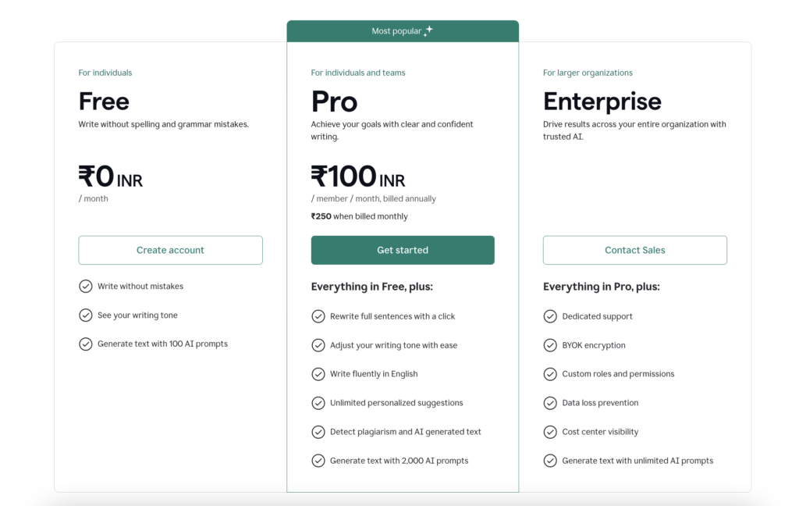The width and height of the screenshot is (799, 506).
Task: Click the Pro plan heading
Action: pos(334,102)
